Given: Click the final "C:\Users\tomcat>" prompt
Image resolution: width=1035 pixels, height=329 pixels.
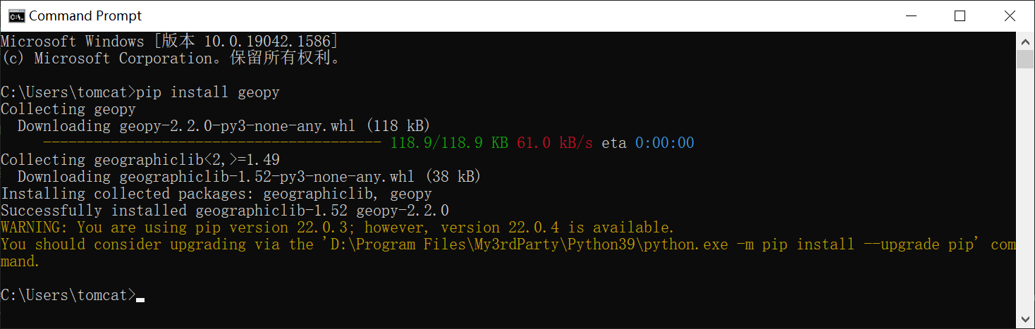Looking at the screenshot, I should coord(68,295).
